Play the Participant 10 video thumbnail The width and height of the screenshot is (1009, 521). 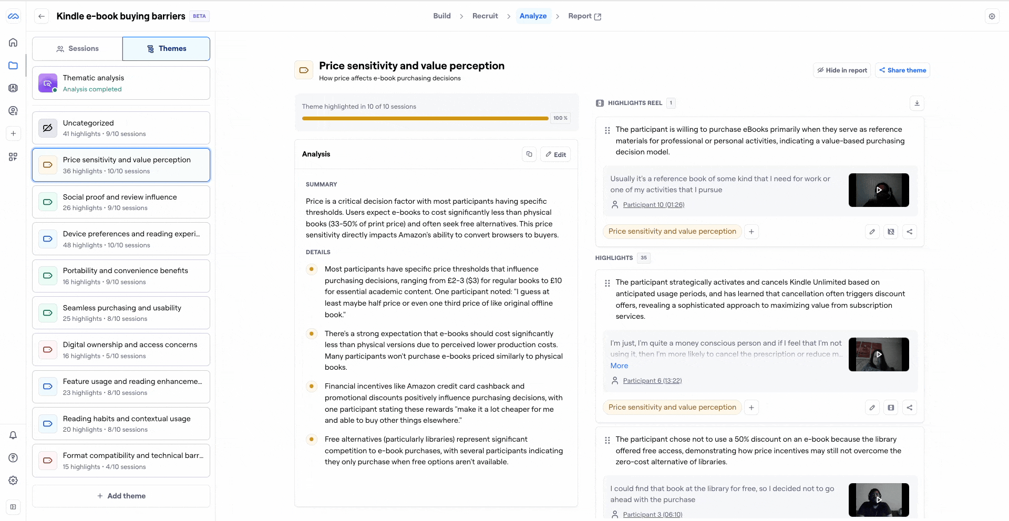click(879, 190)
